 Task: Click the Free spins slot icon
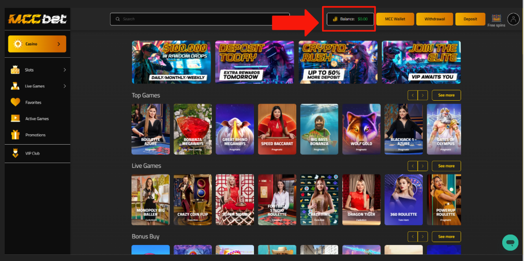(x=496, y=18)
